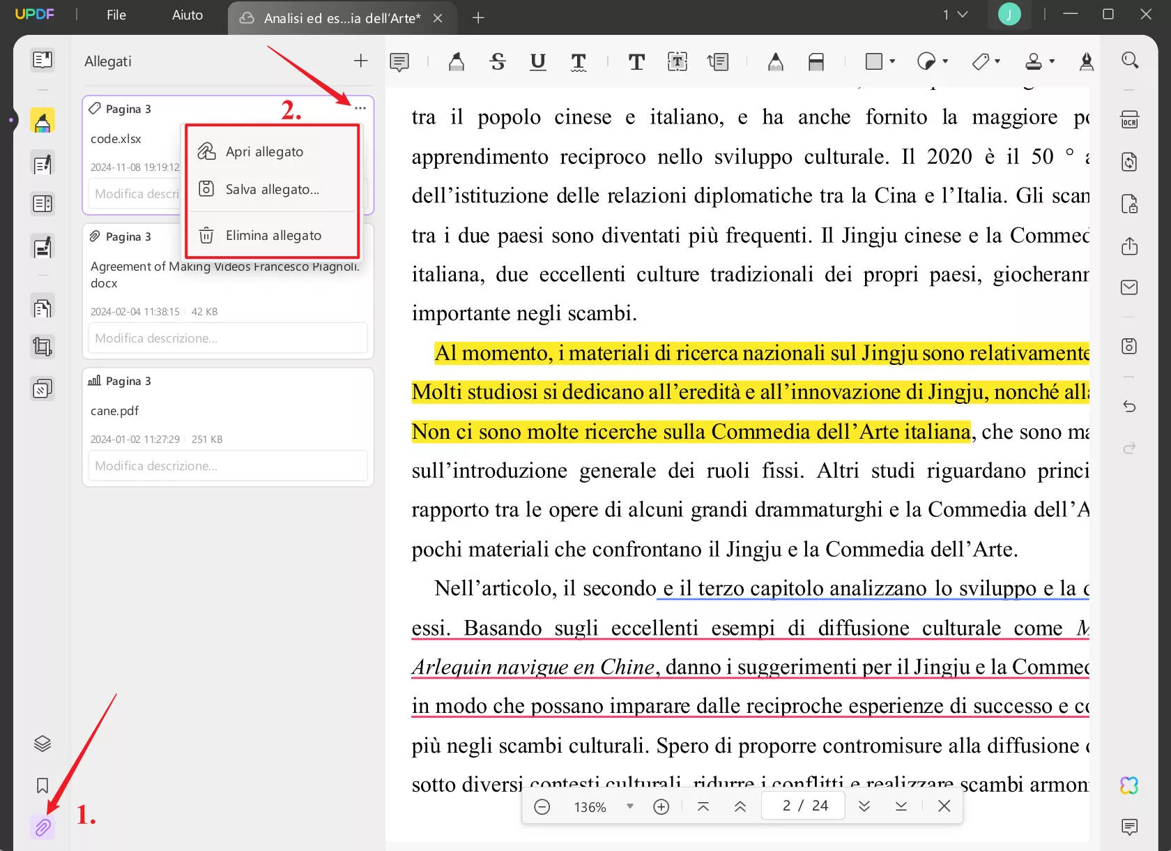Image resolution: width=1171 pixels, height=851 pixels.
Task: Undo the last action
Action: (x=1130, y=406)
